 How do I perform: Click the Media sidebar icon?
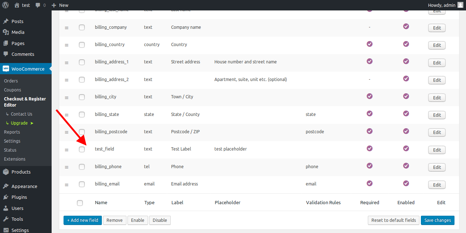click(x=6, y=32)
